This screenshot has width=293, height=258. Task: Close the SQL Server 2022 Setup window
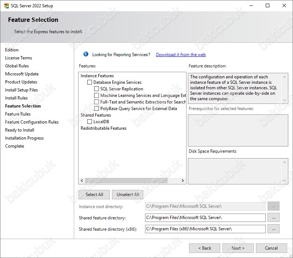click(284, 5)
